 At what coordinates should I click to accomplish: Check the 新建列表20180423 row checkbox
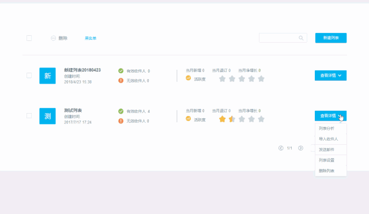(29, 76)
